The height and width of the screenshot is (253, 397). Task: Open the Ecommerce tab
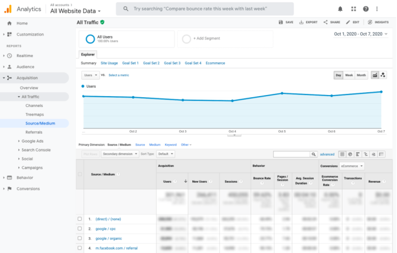click(215, 63)
